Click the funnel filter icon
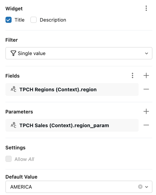156x195 pixels. pos(13,53)
